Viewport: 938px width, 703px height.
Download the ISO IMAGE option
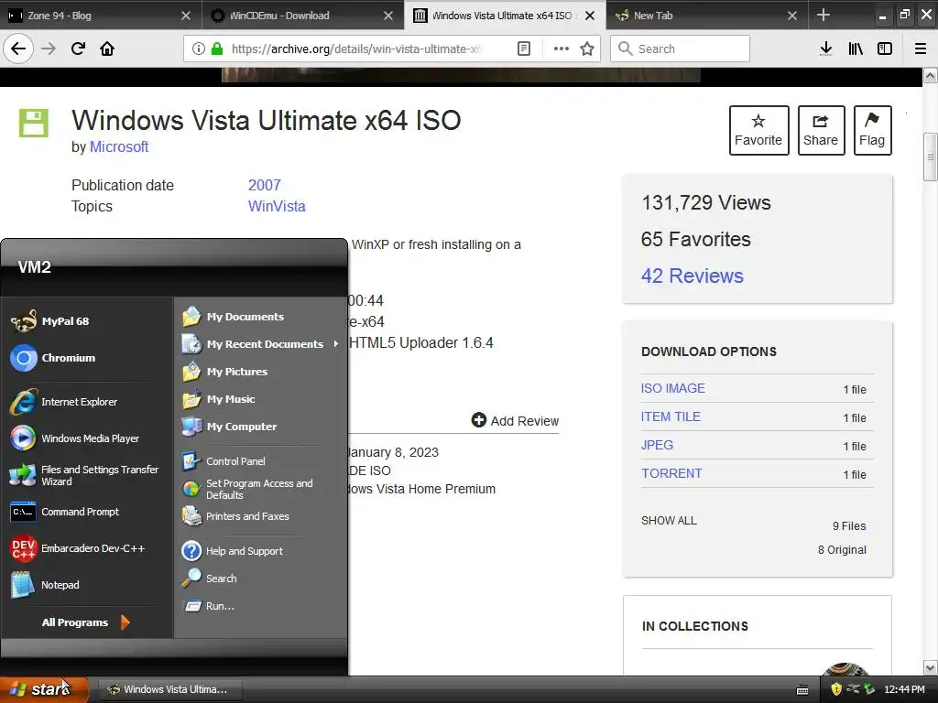(x=673, y=388)
